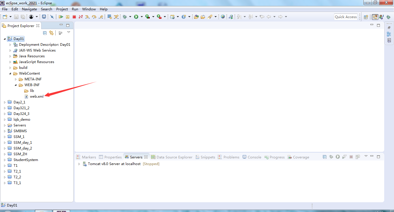Open the Project menu
The height and width of the screenshot is (212, 394).
click(x=62, y=9)
